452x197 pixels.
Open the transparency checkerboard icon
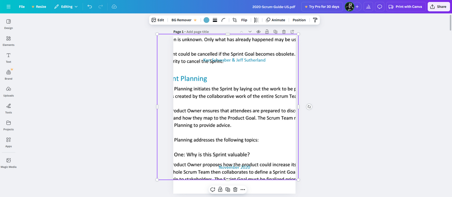click(x=257, y=20)
